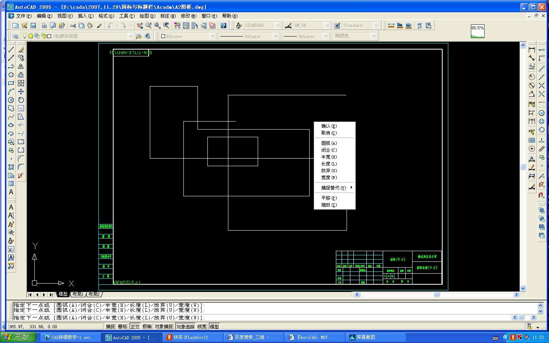Open the lineweight ByLayer dropdown
Screen dimensions: 549x343
(325, 36)
